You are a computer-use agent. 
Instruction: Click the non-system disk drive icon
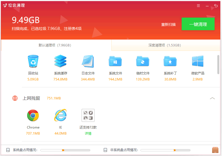click(x=105, y=150)
